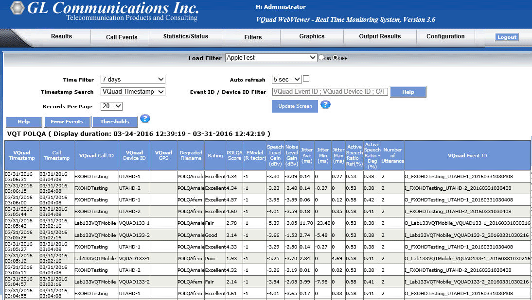
Task: Expand the Time Filter 7 days dropdown
Action: pyautogui.click(x=133, y=79)
